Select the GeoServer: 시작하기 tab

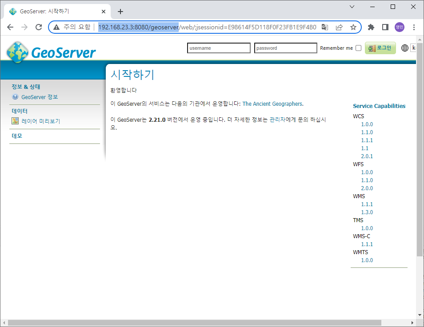point(57,12)
